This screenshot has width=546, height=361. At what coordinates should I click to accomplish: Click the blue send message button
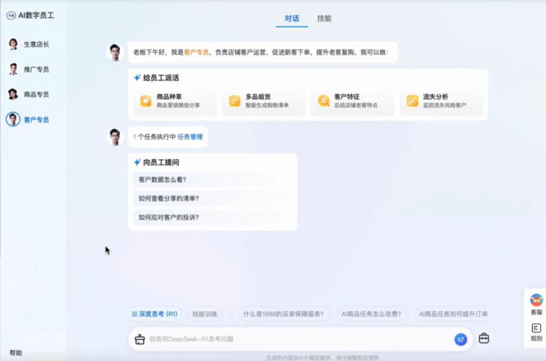click(460, 339)
